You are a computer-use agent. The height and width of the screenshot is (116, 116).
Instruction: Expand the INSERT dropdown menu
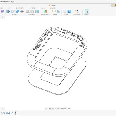click(67, 14)
